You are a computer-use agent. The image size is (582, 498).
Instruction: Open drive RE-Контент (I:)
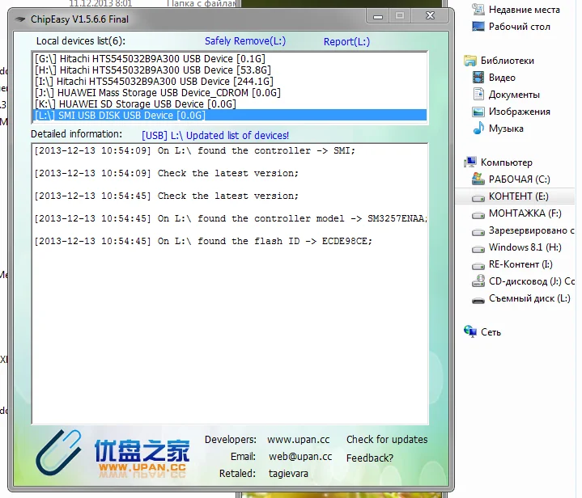(x=520, y=264)
